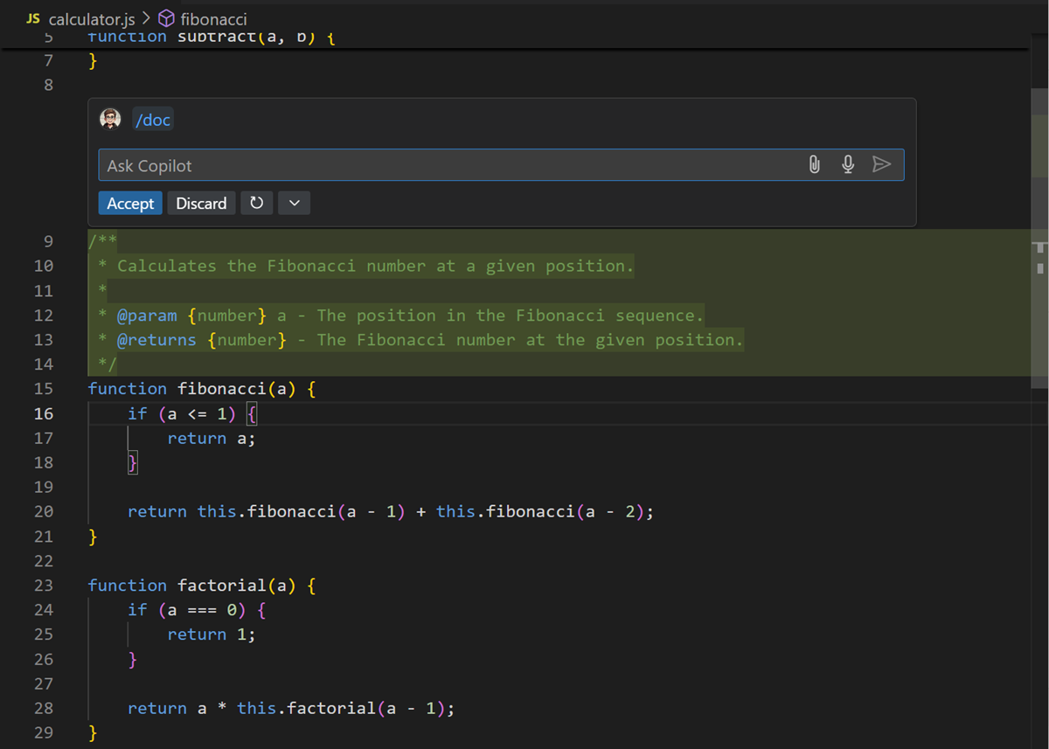
Task: Click 'this.fibonacci(a - 1)' call
Action: (x=302, y=512)
